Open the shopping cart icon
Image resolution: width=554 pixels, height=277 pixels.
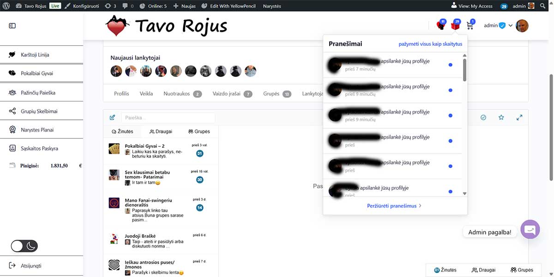[470, 26]
